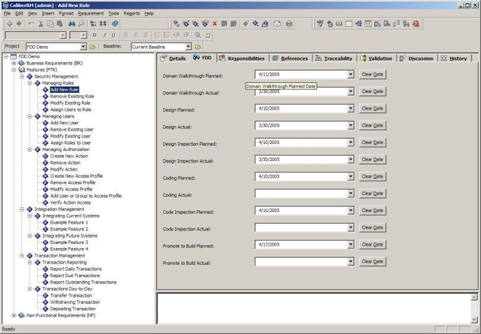Screen dimensions: 481x334
Task: Click the hand-holding-requirement icon before the envelope
Action: click(265, 24)
